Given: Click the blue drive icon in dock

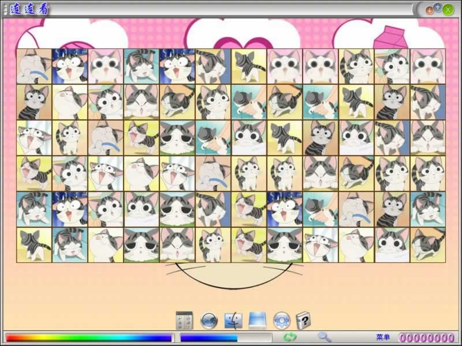Looking at the screenshot, I should tap(258, 321).
